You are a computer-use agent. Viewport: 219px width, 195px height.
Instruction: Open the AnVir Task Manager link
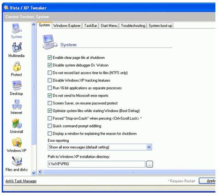pos(21,181)
